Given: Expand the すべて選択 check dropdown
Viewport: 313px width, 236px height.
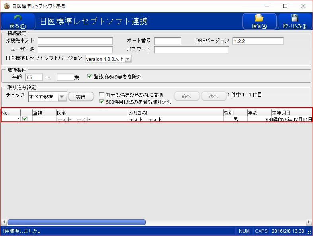Looking at the screenshot, I should click(x=62, y=97).
